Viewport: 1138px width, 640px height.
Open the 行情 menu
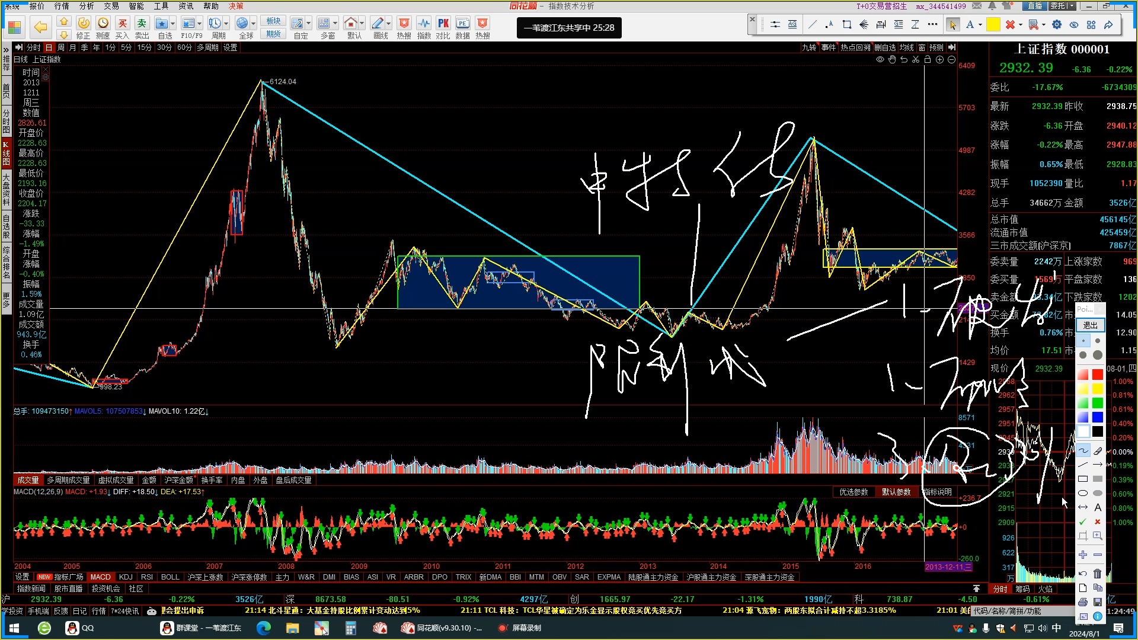click(62, 6)
